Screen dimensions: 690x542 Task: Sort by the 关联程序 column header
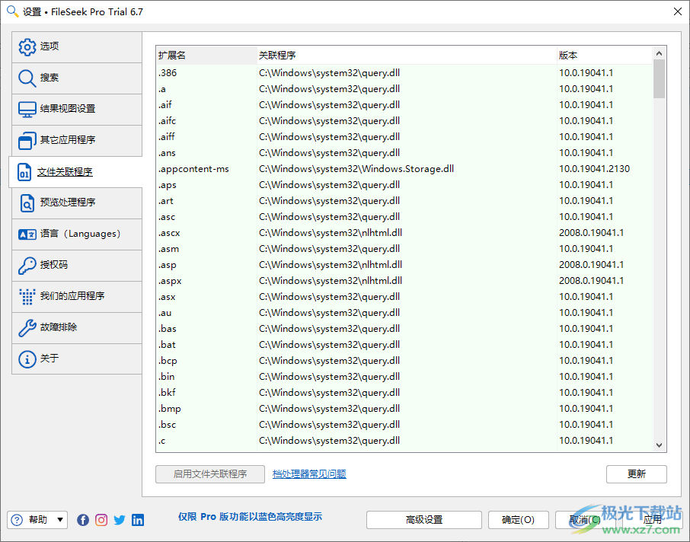[x=407, y=56]
